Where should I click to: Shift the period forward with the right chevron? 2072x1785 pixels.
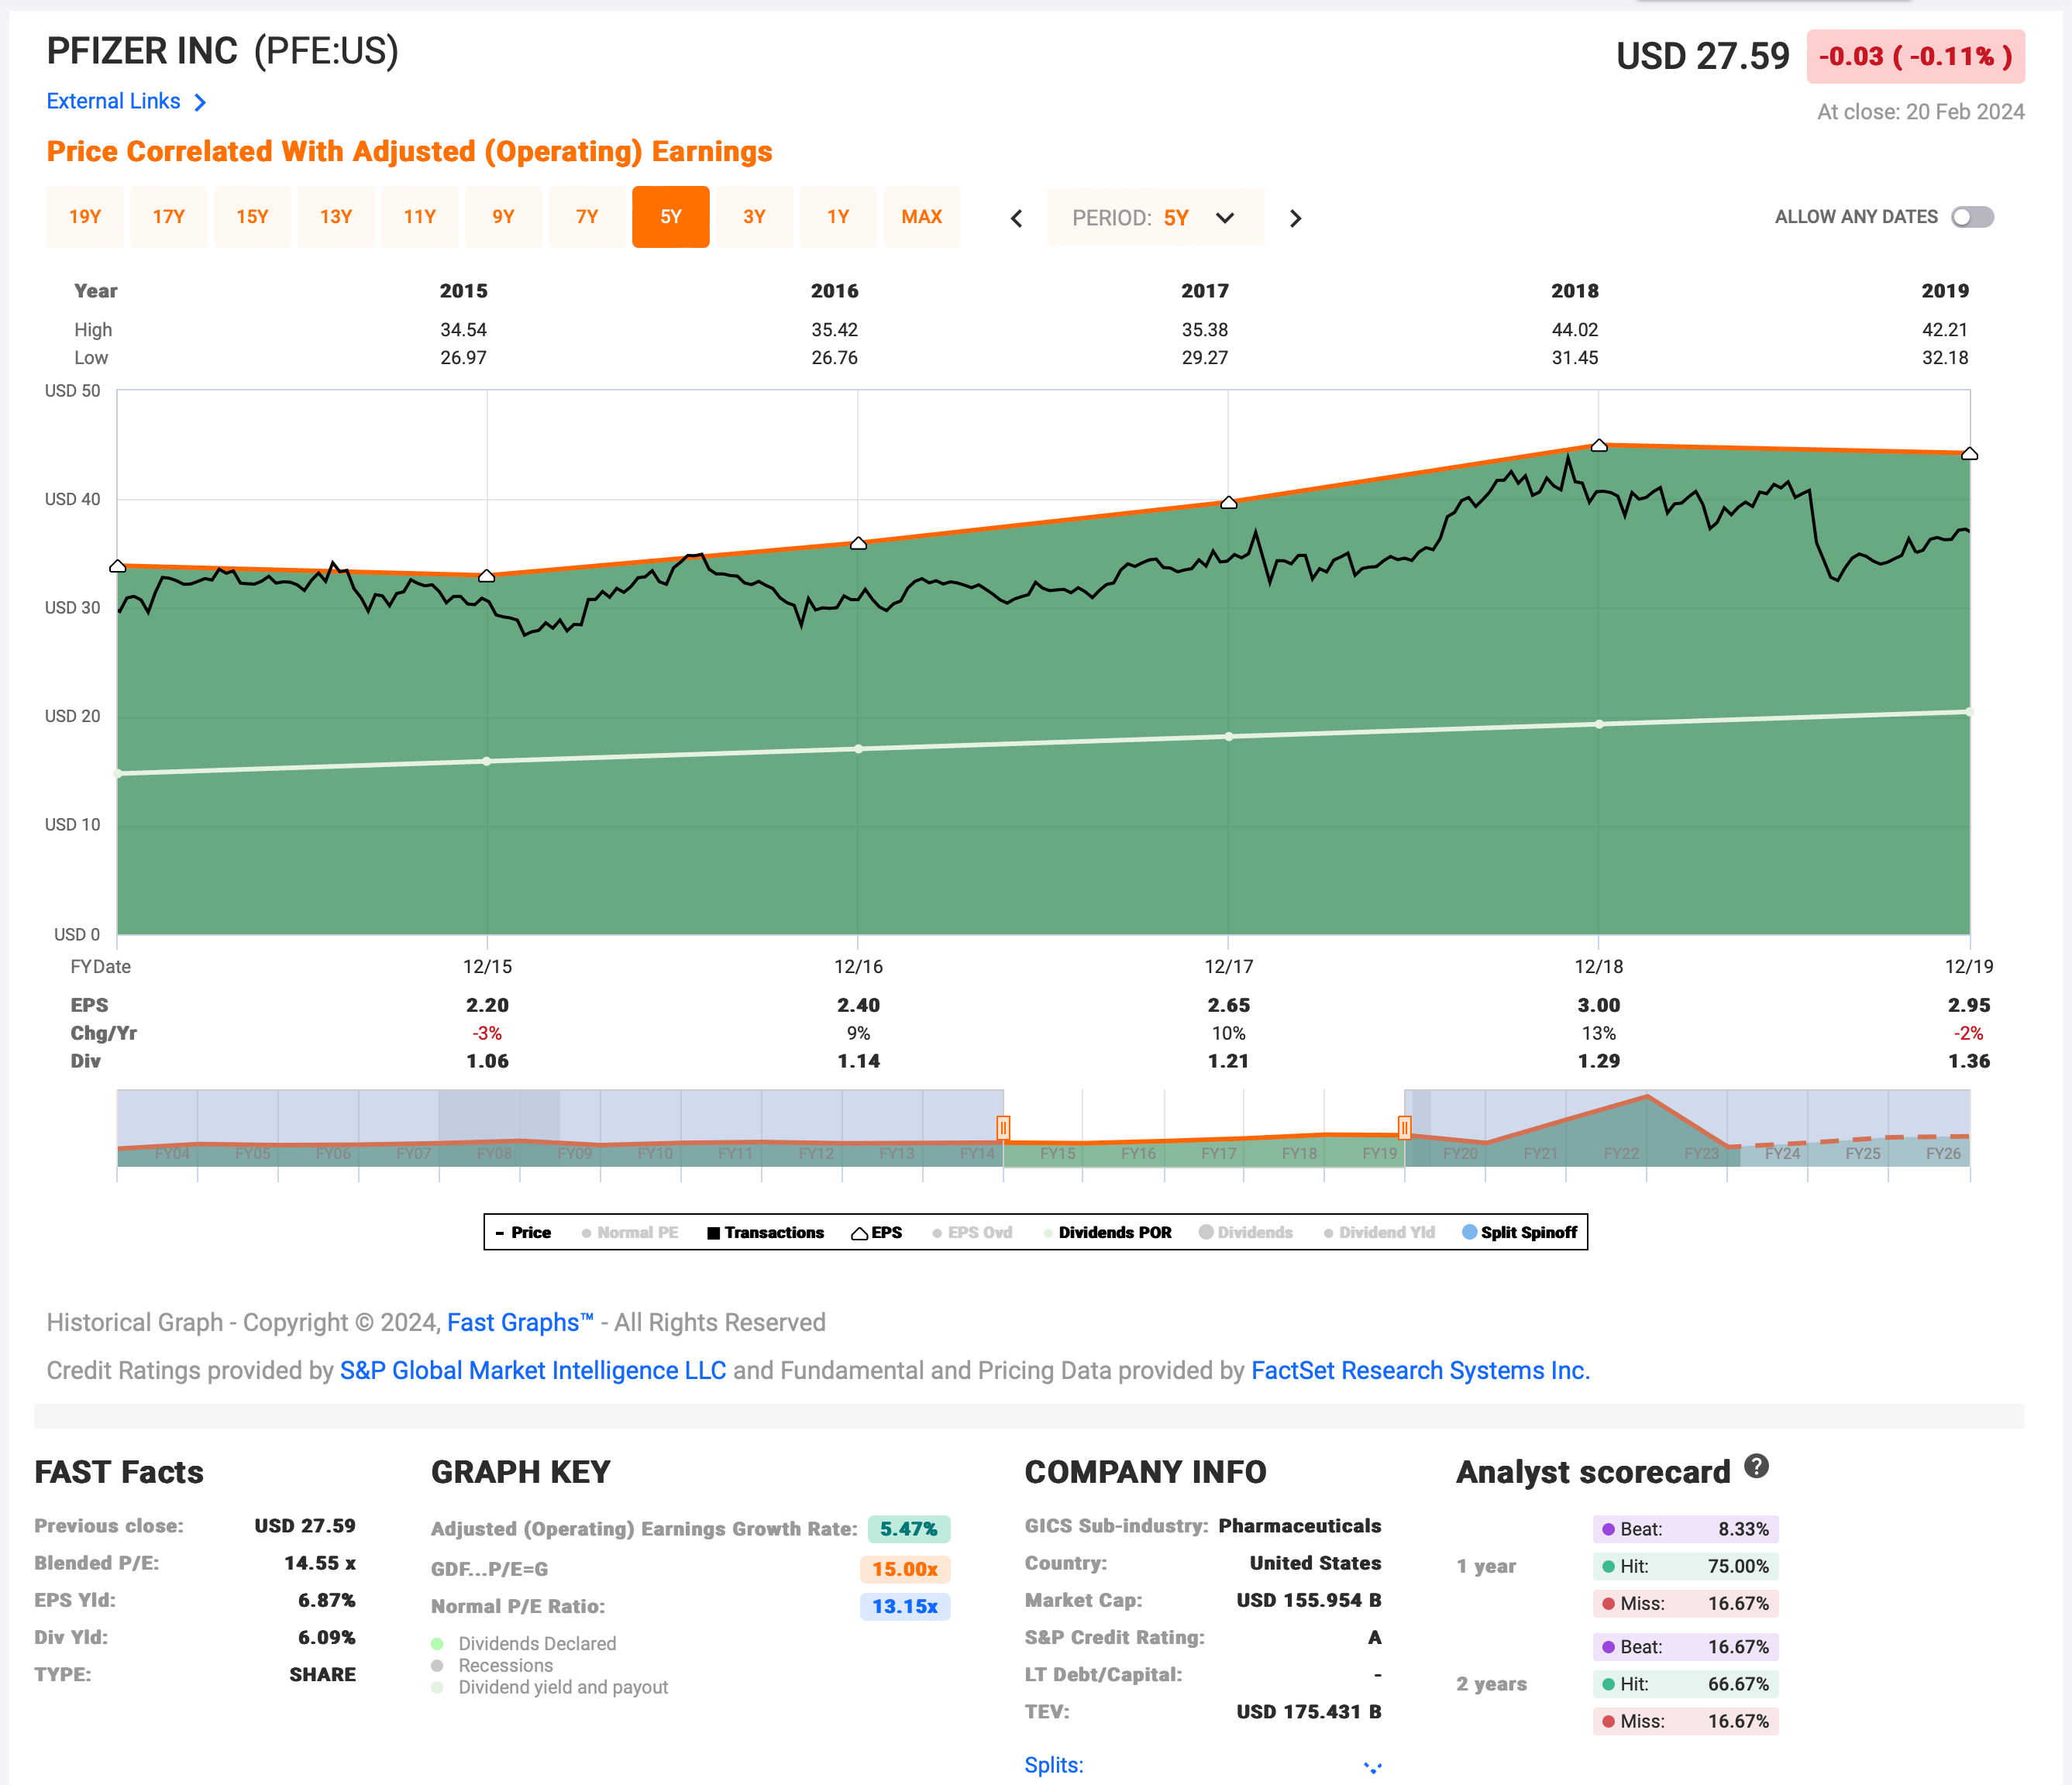(1295, 217)
